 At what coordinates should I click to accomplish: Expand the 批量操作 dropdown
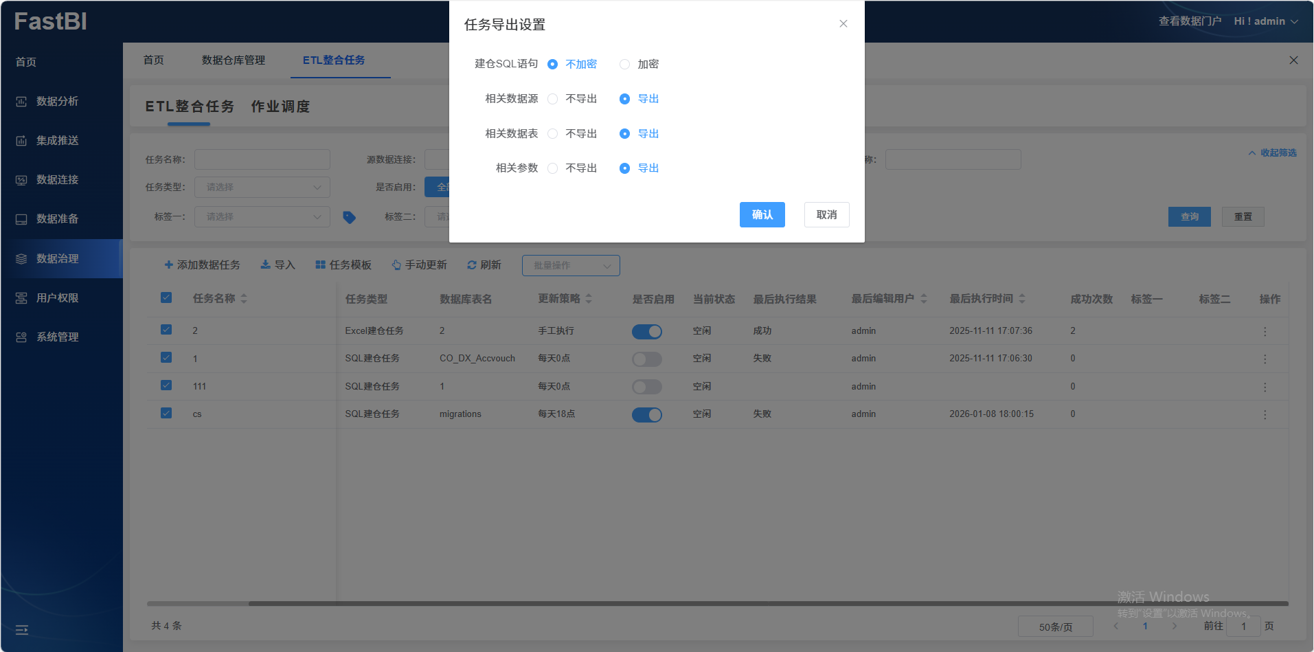tap(571, 266)
